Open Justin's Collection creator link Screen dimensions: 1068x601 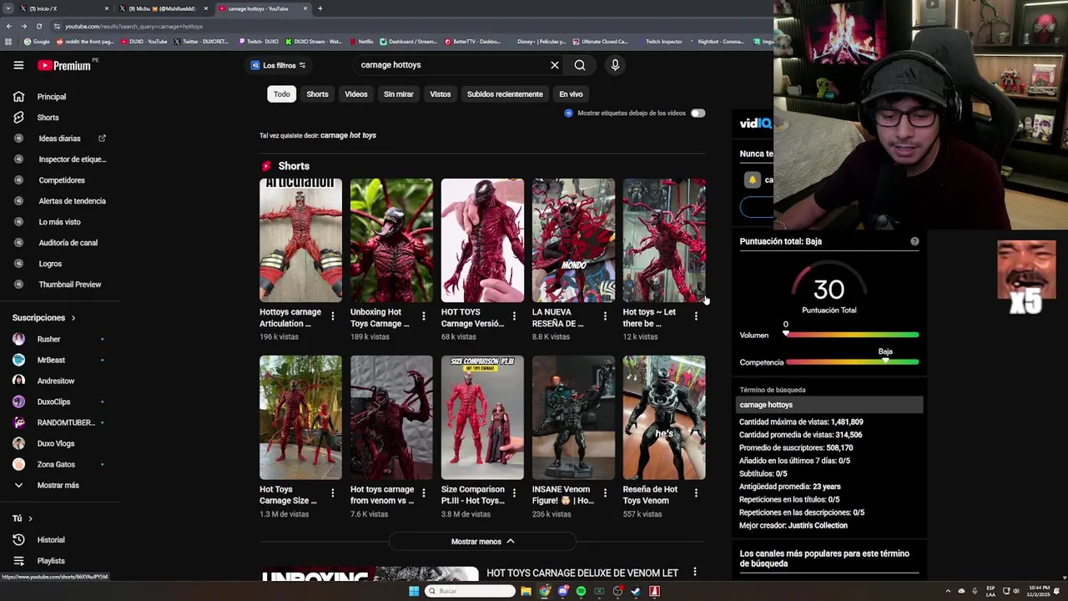(x=817, y=526)
